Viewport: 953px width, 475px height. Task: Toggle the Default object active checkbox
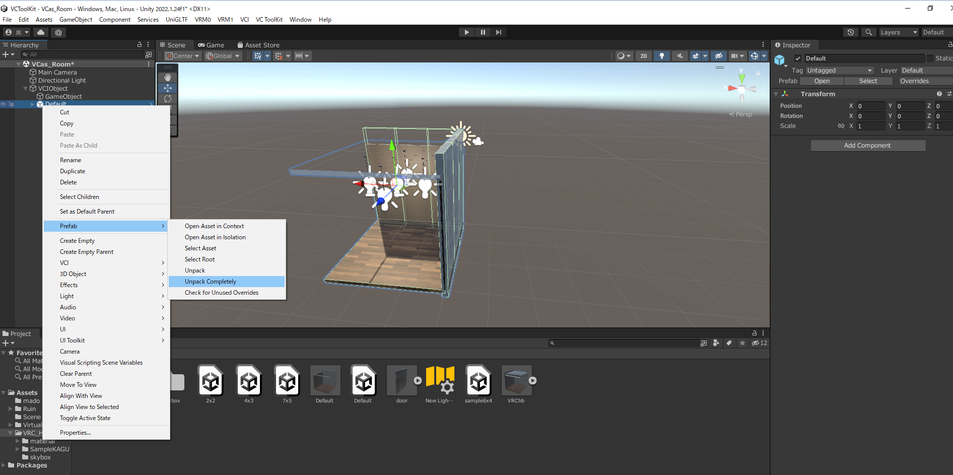(798, 58)
